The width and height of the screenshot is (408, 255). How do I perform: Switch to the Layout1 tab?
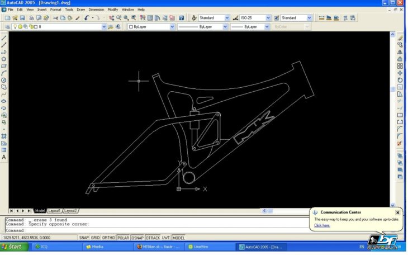[x=55, y=211]
